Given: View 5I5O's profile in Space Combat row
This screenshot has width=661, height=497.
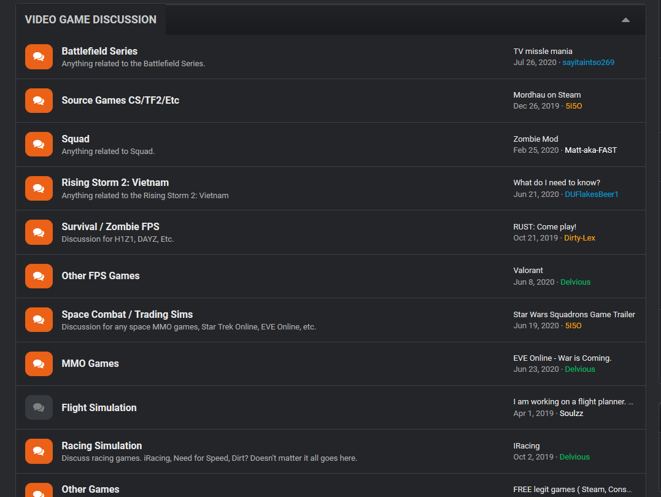Looking at the screenshot, I should (x=573, y=325).
